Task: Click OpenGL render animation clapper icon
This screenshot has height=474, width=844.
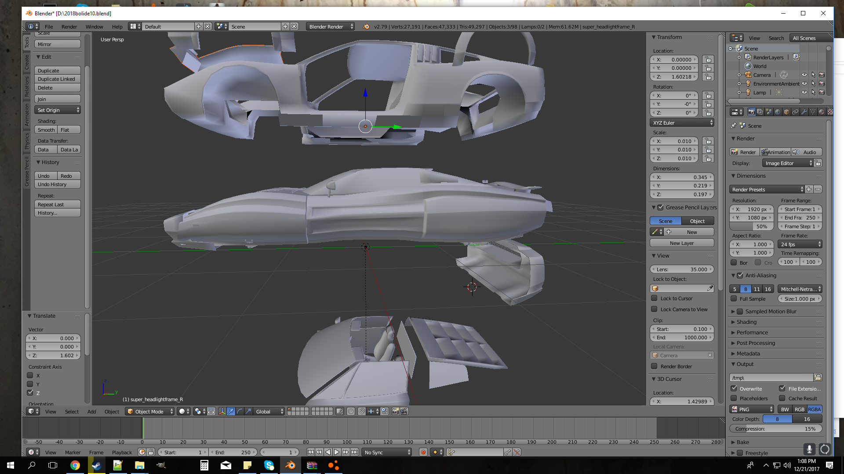Action: [404, 412]
